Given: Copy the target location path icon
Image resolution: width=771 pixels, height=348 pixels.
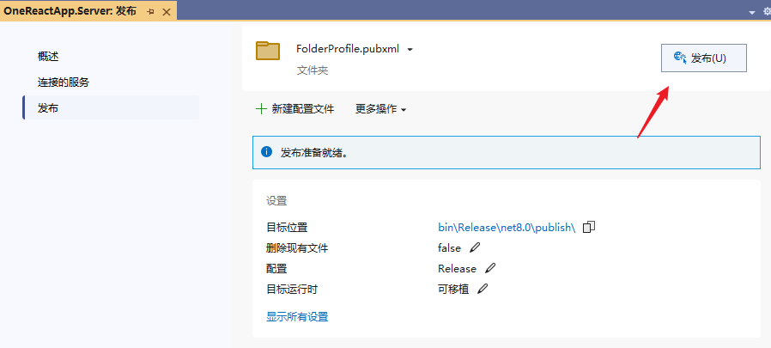Looking at the screenshot, I should (x=589, y=227).
